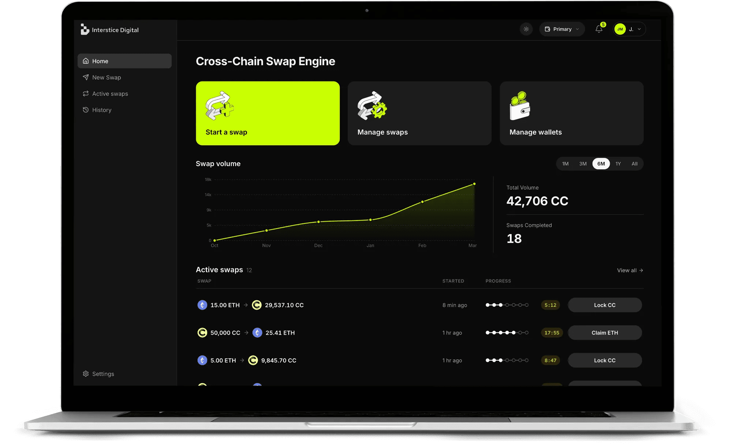Open History in the sidebar
Viewport: 732px width, 445px height.
point(124,110)
